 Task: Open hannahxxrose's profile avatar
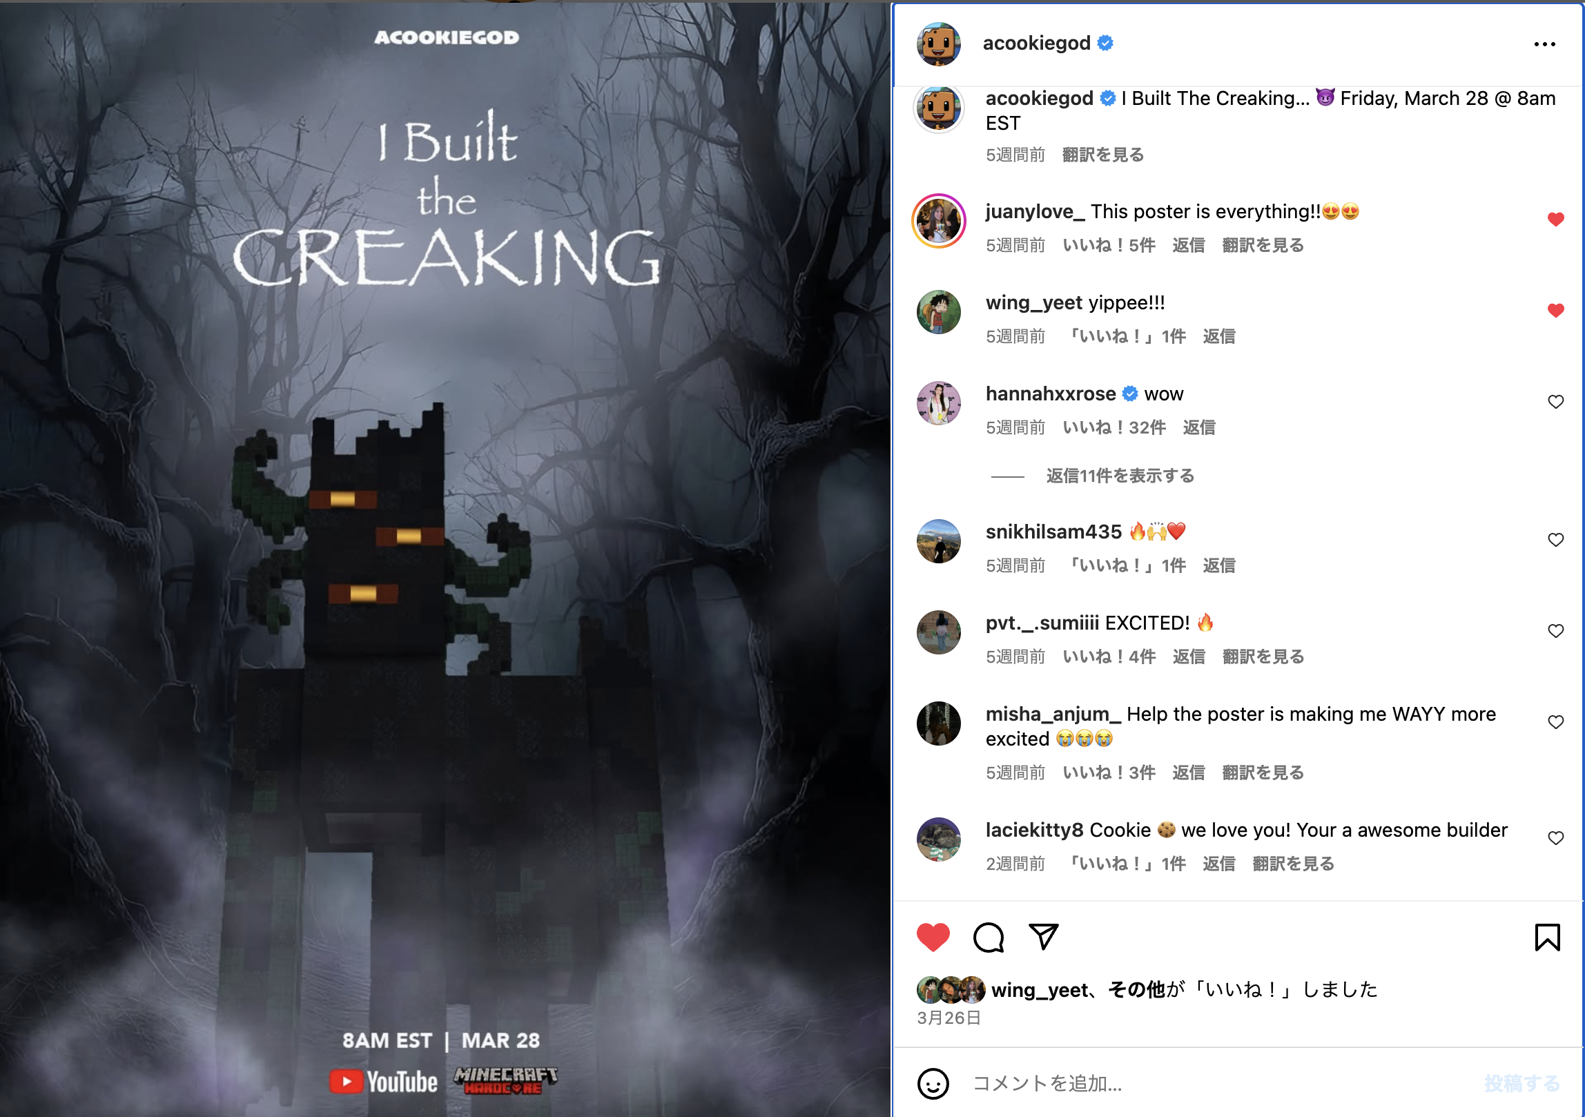(x=938, y=403)
